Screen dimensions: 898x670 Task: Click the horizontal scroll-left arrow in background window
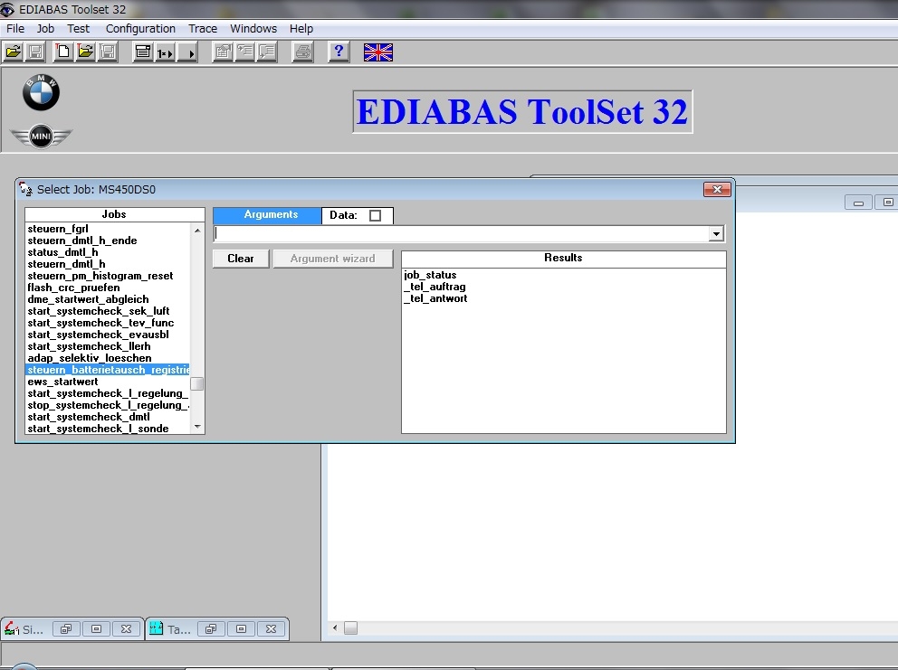pyautogui.click(x=335, y=628)
